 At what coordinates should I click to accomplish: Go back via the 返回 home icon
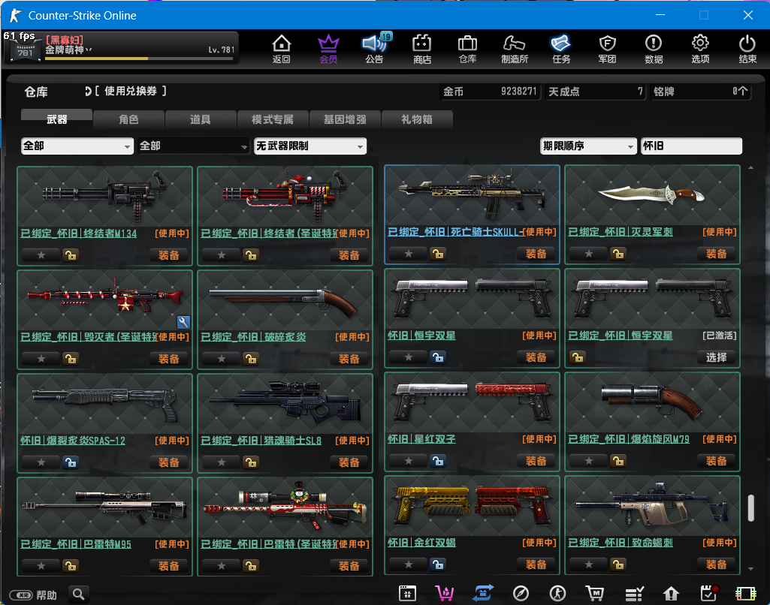(x=282, y=49)
